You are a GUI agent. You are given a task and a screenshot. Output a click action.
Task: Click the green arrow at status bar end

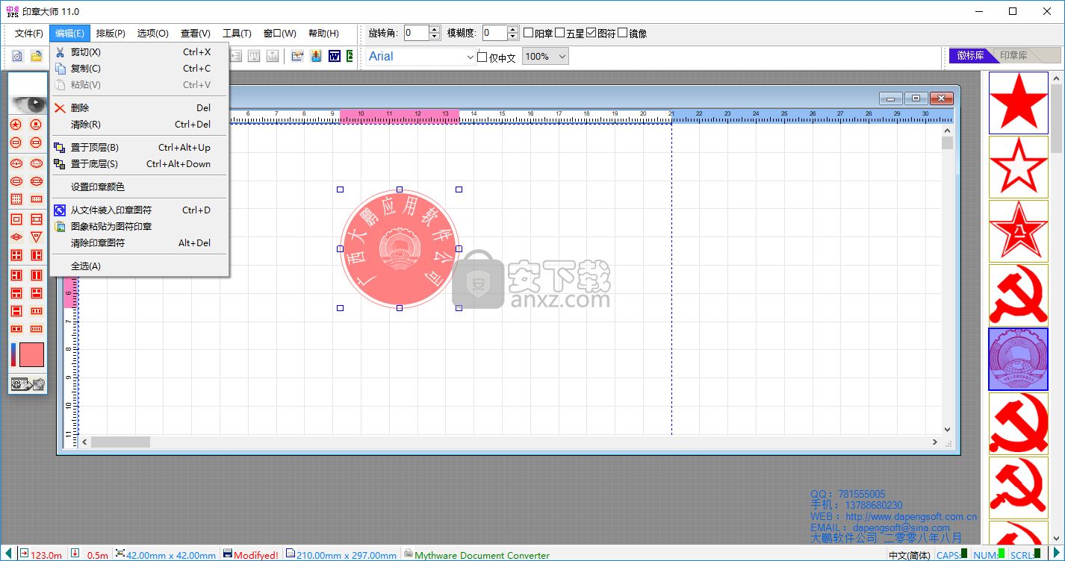(x=1058, y=554)
